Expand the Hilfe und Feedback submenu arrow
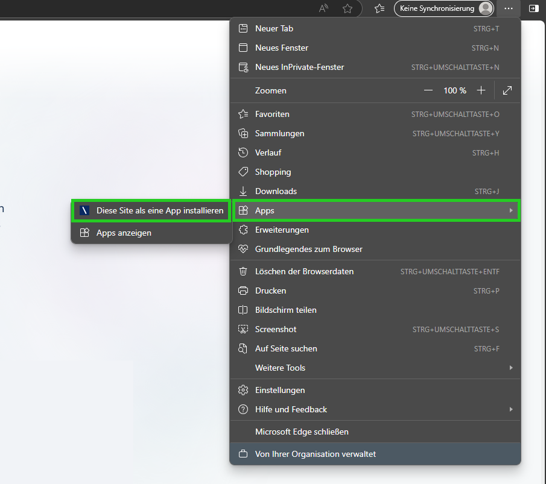Screen dimensions: 546x484 tap(511, 409)
